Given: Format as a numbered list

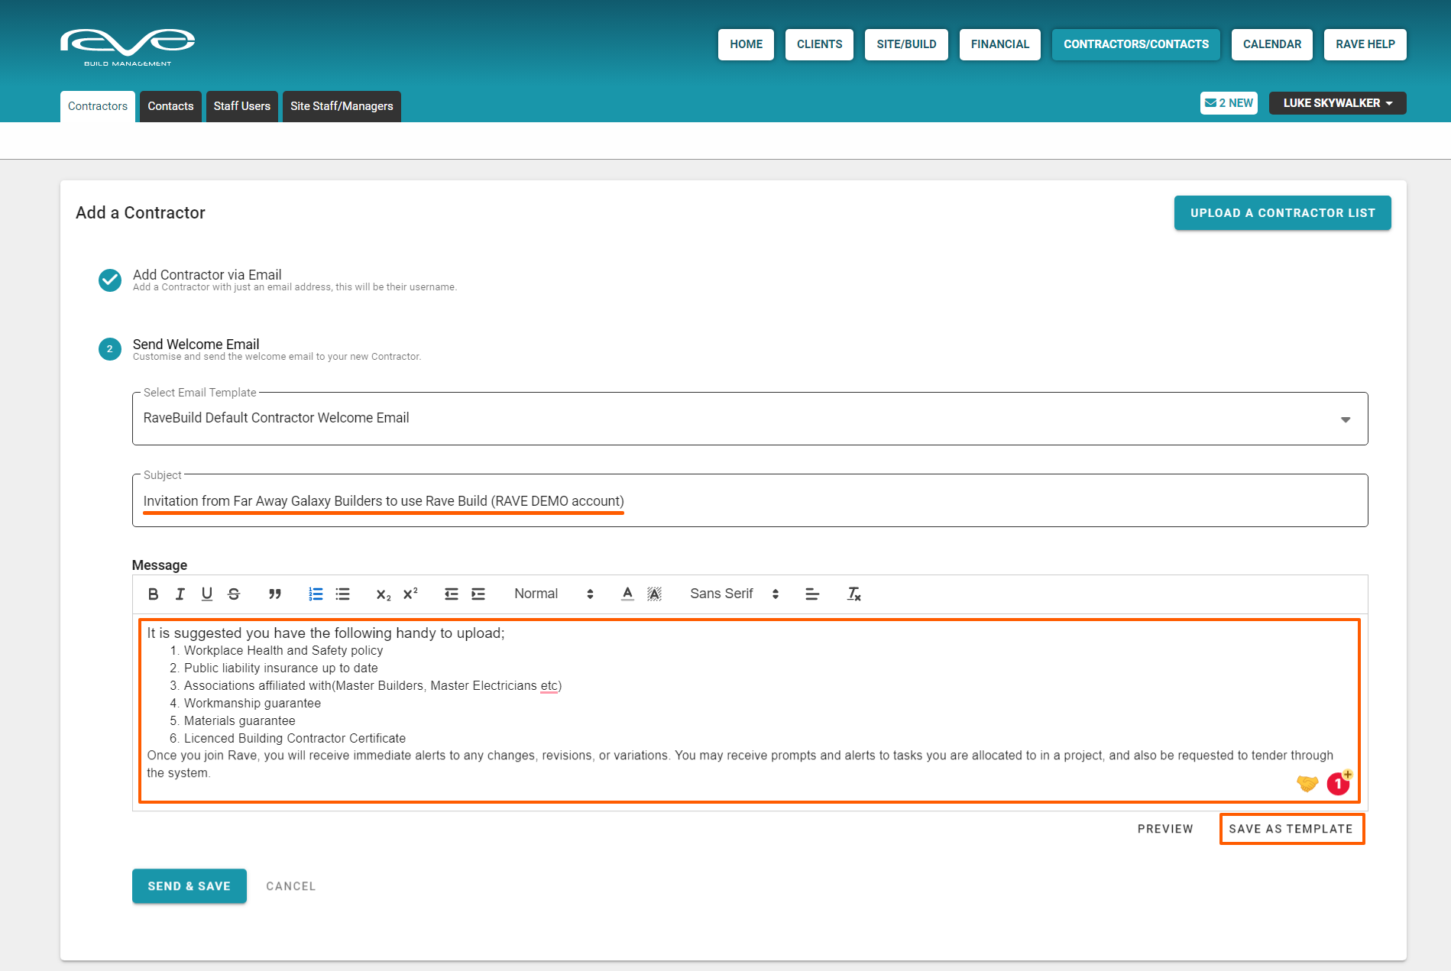Looking at the screenshot, I should tap(316, 594).
